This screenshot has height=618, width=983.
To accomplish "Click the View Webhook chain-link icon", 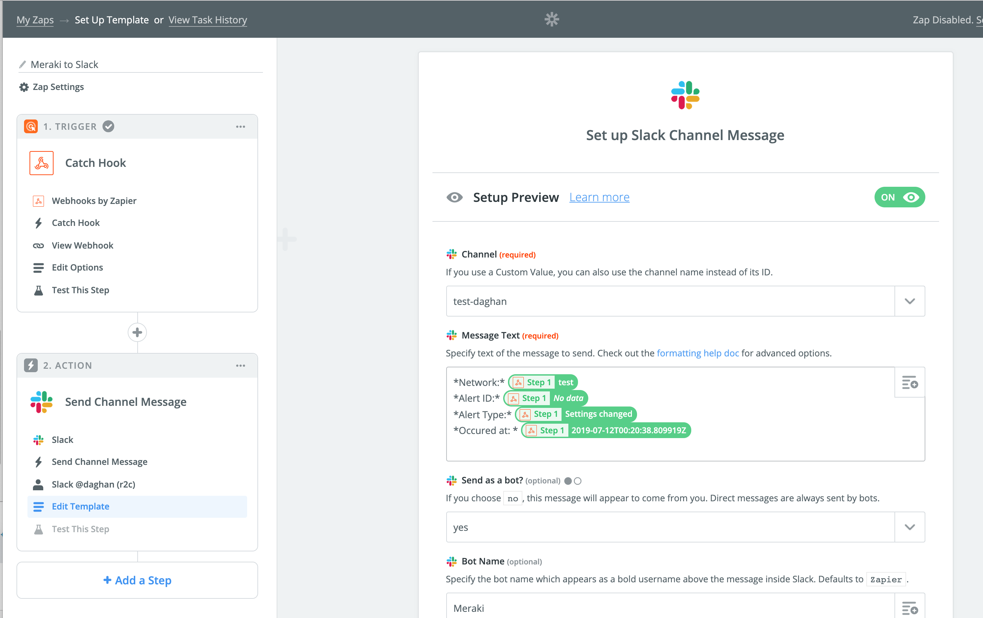I will pos(39,245).
